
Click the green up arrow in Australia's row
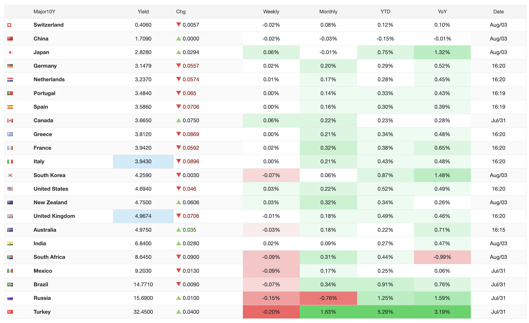(x=179, y=229)
